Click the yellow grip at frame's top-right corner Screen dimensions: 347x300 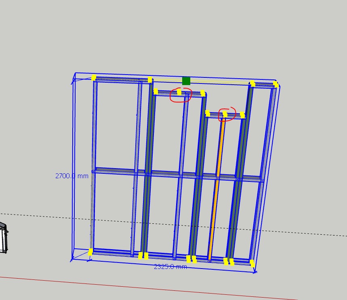(x=276, y=84)
